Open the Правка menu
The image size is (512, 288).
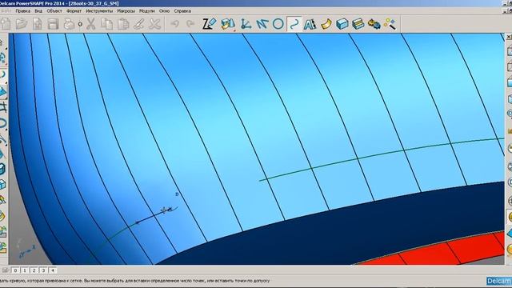[x=23, y=10]
